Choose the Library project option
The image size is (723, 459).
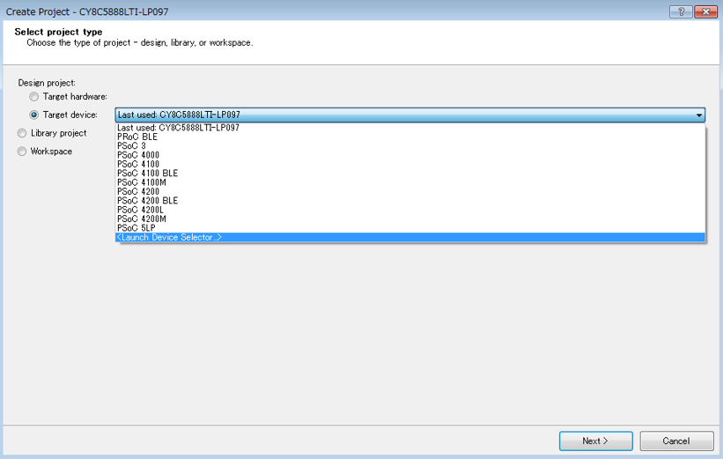click(22, 133)
